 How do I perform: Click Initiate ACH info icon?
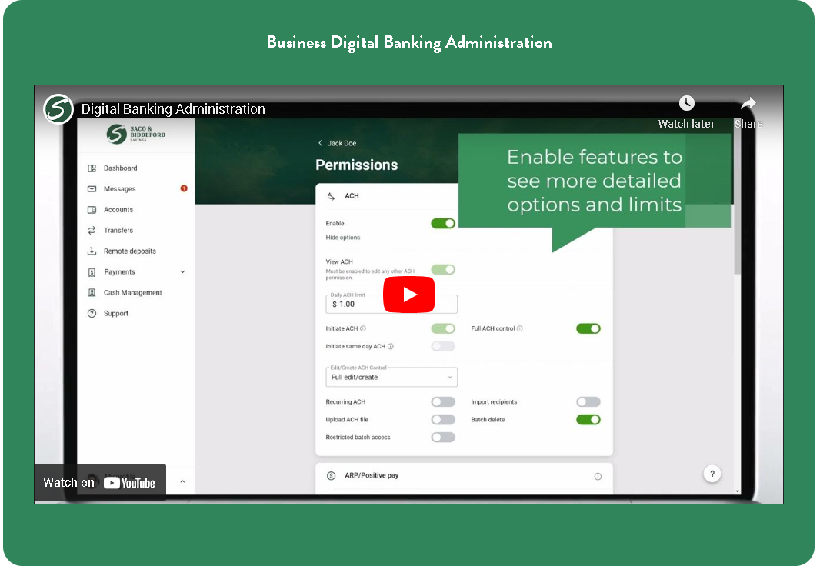pyautogui.click(x=363, y=328)
